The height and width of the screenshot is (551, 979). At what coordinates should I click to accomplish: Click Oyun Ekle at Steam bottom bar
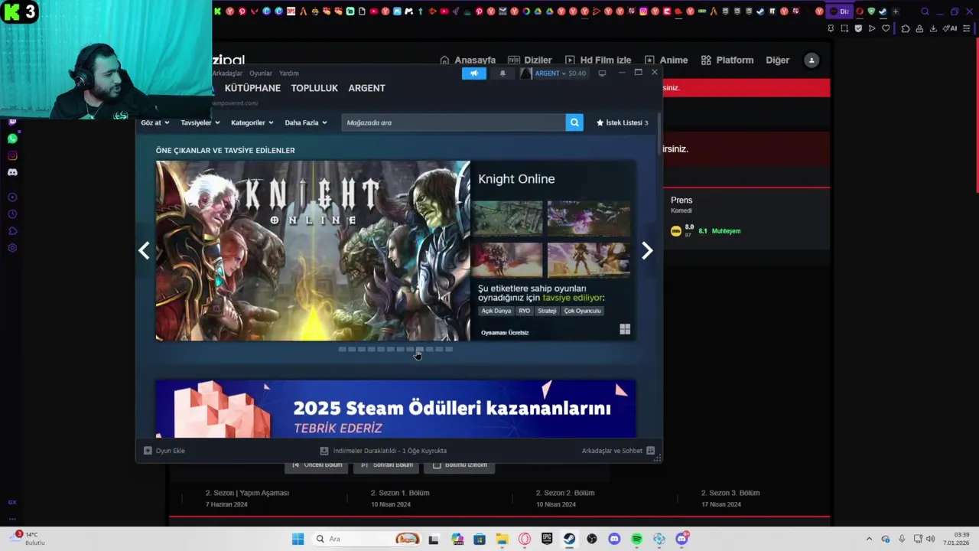[164, 451]
